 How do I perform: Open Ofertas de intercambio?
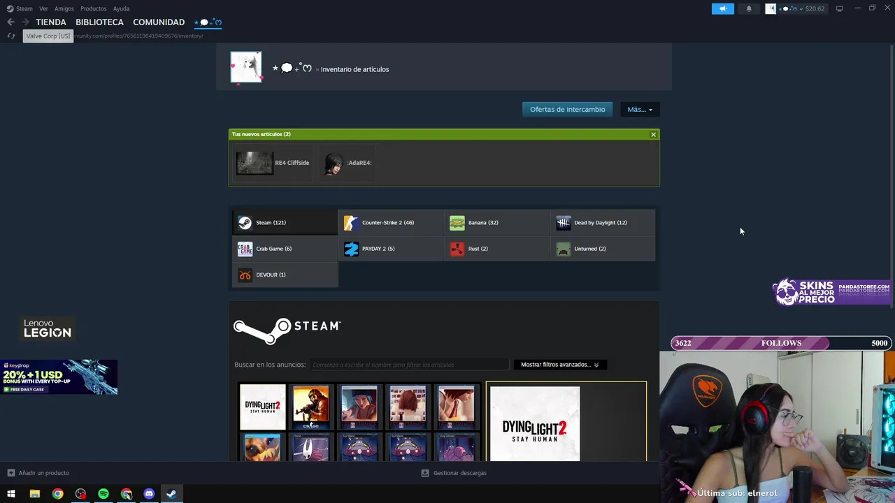[567, 109]
